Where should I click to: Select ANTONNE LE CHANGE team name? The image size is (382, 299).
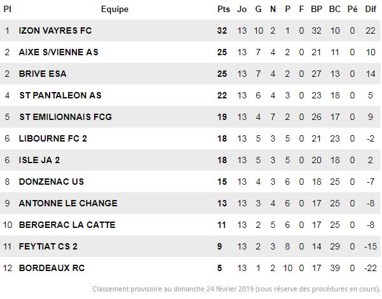pos(68,203)
